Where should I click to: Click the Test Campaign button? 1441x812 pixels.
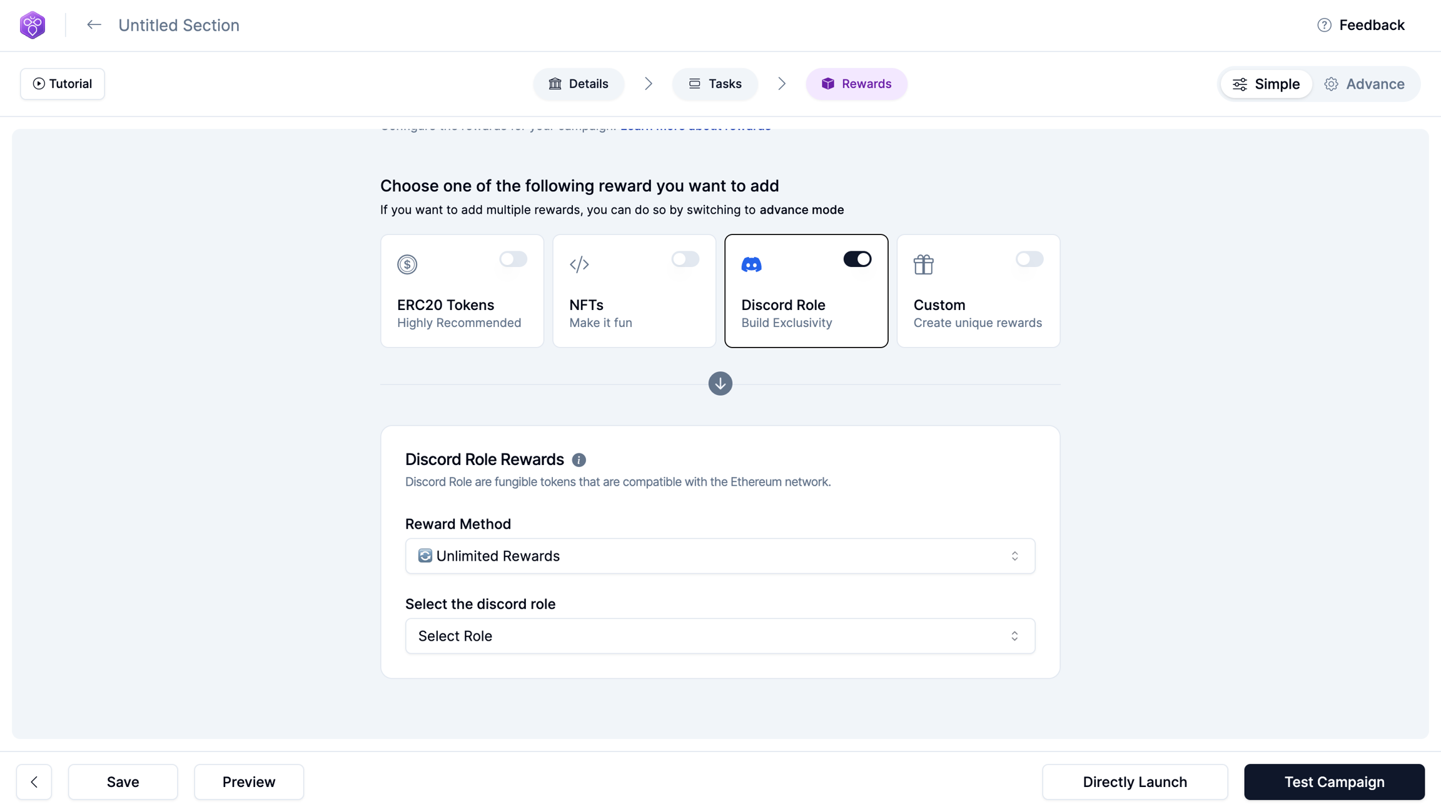[1334, 781]
